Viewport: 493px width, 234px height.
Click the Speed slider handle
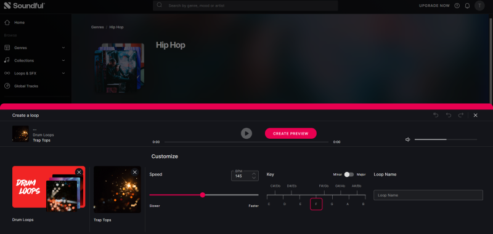[x=203, y=195]
